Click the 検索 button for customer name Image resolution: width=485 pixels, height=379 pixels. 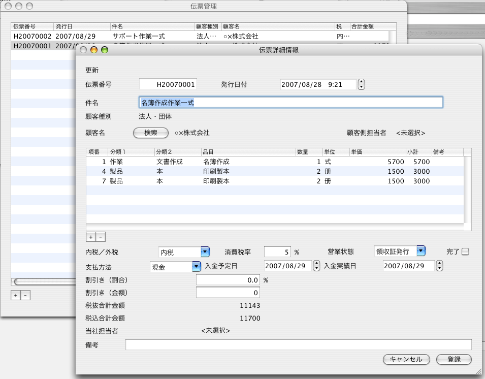pos(151,133)
